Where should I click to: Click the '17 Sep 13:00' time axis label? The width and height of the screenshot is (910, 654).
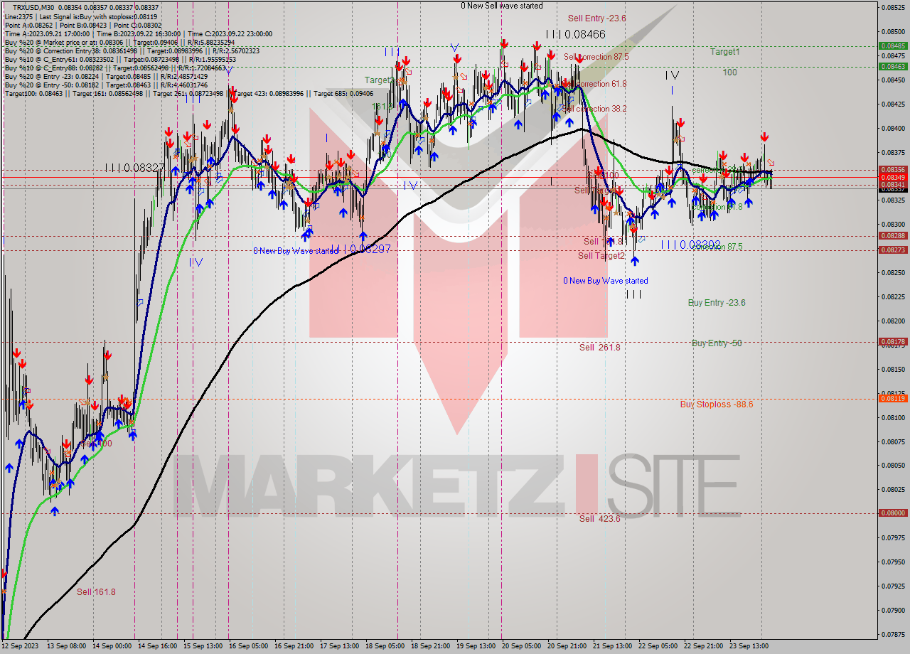tap(339, 646)
